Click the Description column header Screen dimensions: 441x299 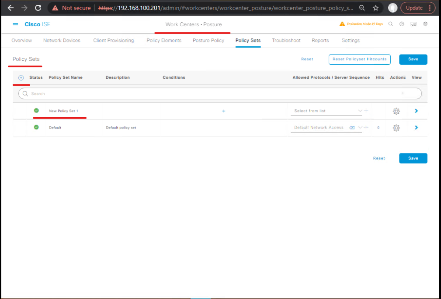[118, 78]
